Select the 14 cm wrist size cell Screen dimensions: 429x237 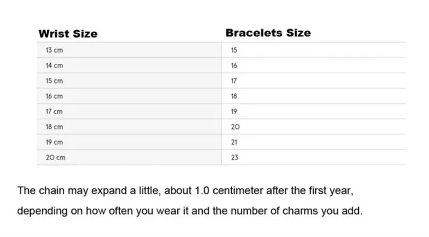click(55, 65)
